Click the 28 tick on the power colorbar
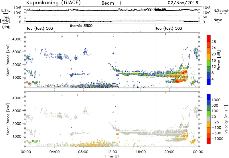 [214, 42]
